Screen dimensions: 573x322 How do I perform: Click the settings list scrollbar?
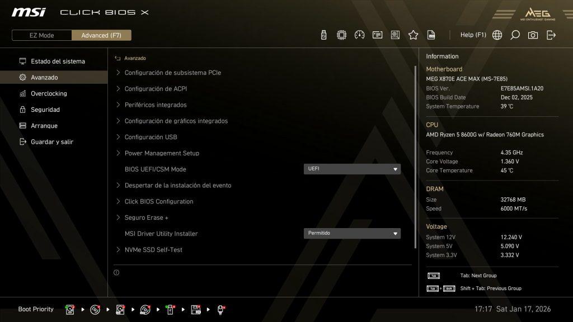(415, 157)
